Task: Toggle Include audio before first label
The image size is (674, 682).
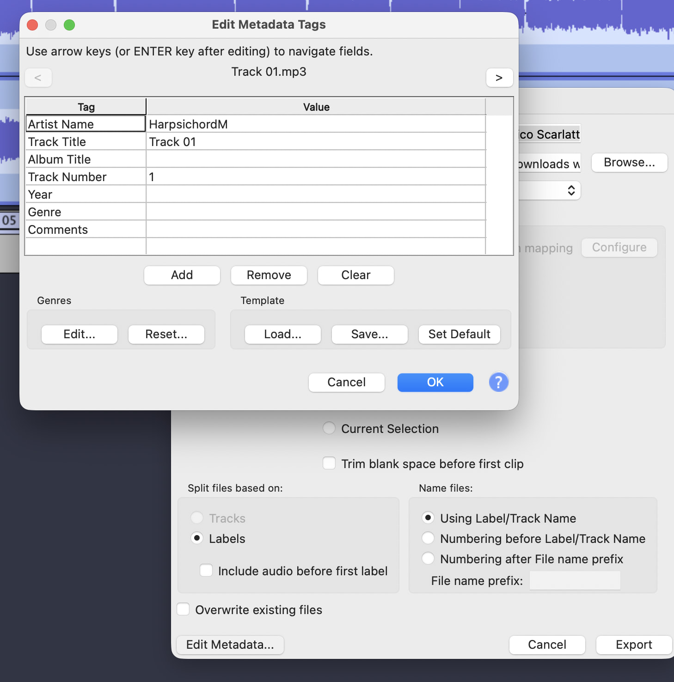Action: point(206,570)
